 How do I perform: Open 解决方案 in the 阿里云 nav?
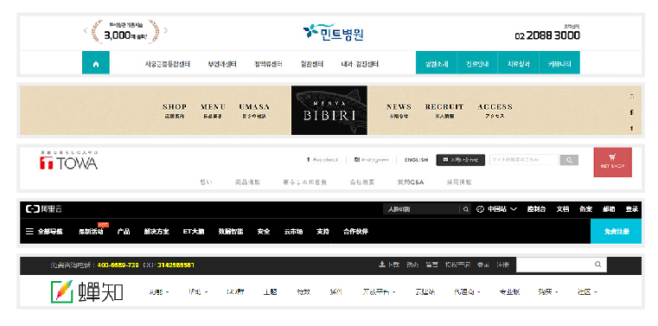click(x=157, y=232)
